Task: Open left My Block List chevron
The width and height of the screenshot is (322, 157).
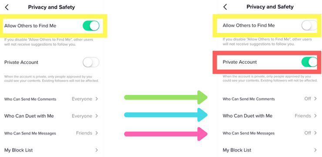Action: click(97, 150)
